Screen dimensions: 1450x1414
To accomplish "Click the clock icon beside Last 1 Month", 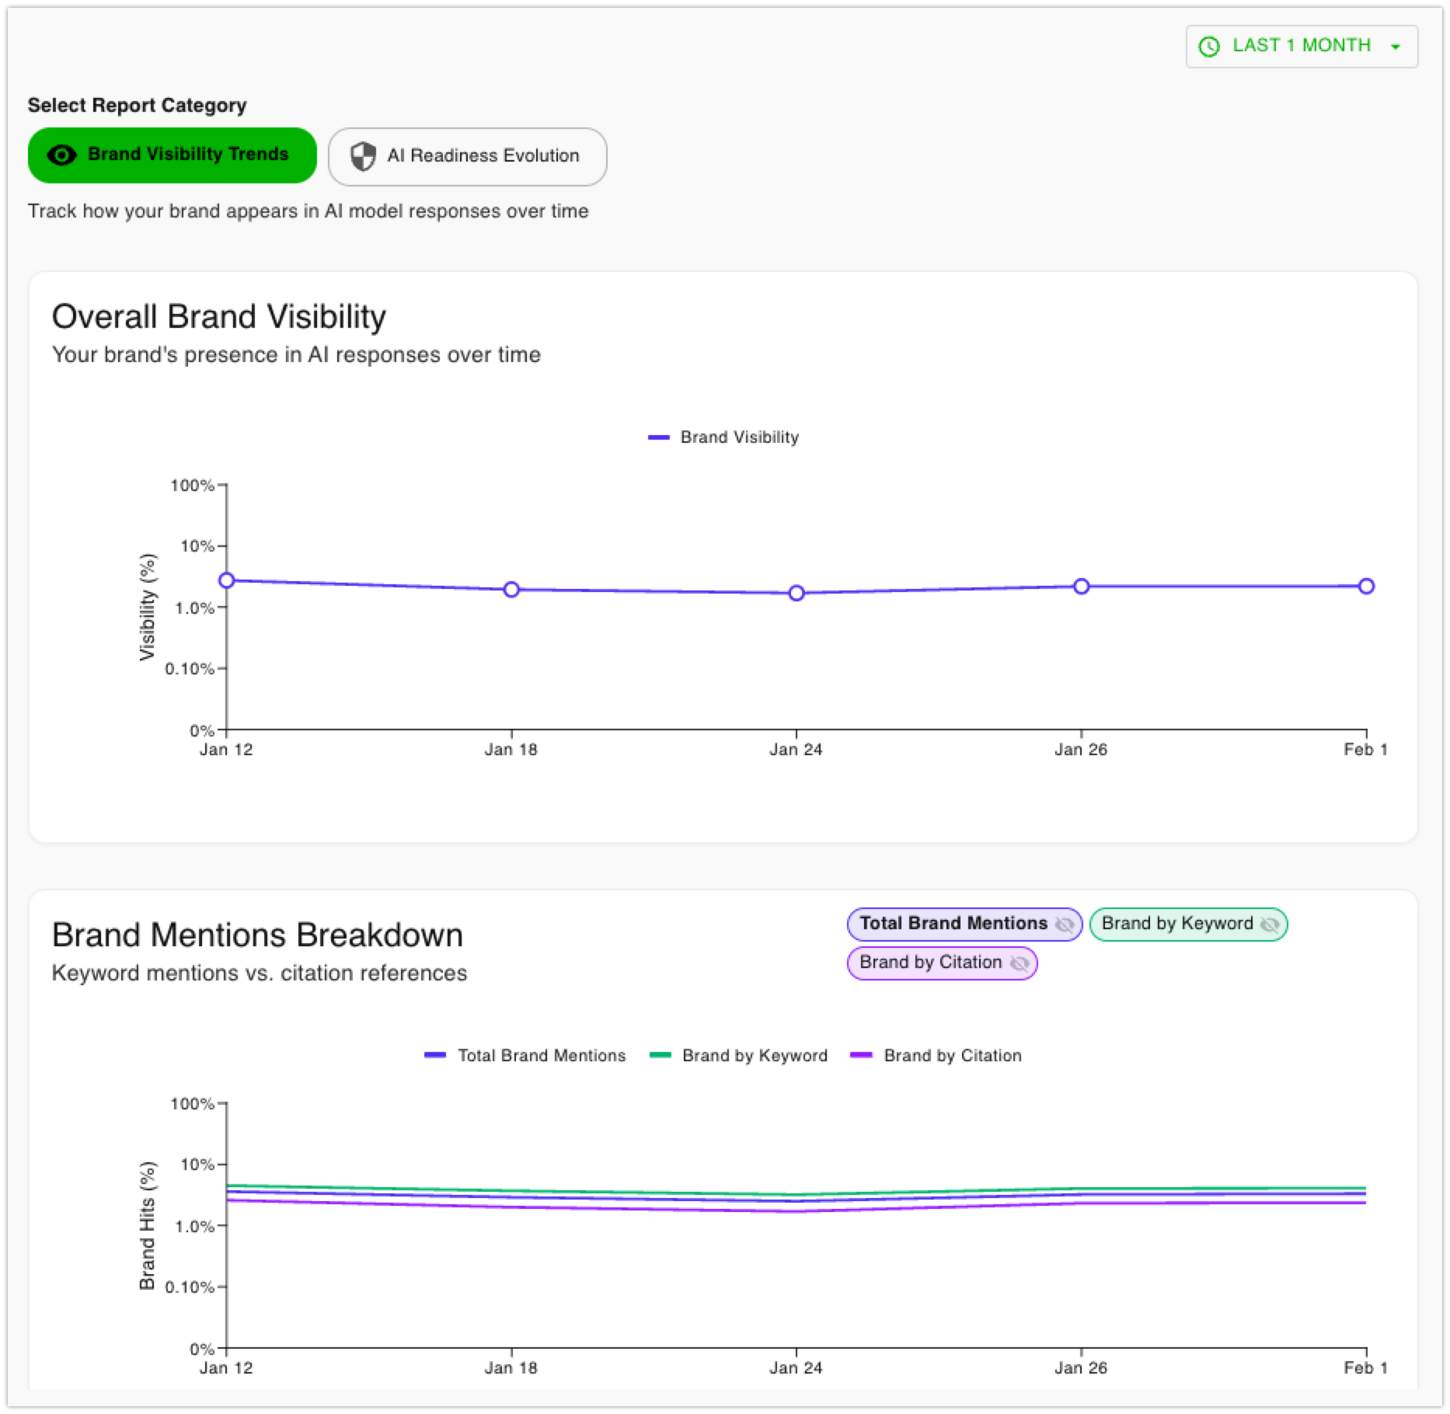I will (x=1209, y=47).
